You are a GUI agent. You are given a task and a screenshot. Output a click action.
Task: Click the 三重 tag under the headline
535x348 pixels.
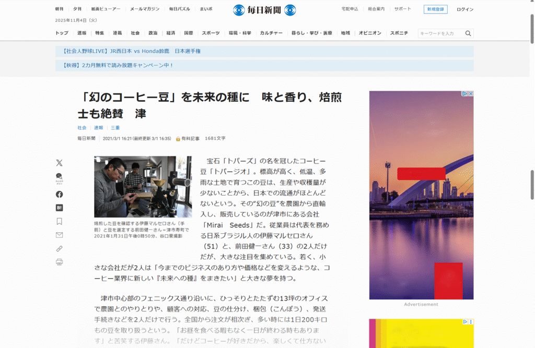[115, 127]
